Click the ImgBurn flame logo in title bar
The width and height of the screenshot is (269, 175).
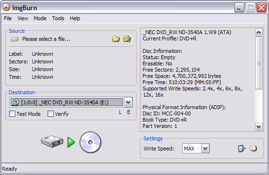[x=6, y=8]
